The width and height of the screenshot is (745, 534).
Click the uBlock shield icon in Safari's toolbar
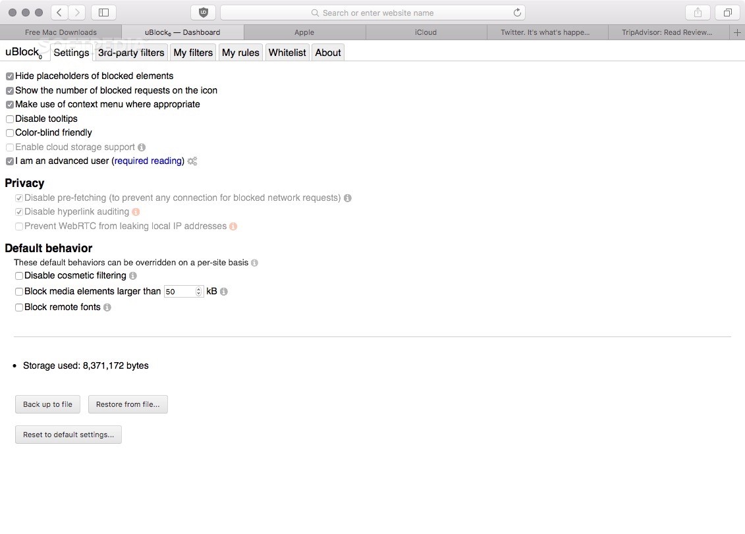coord(203,12)
